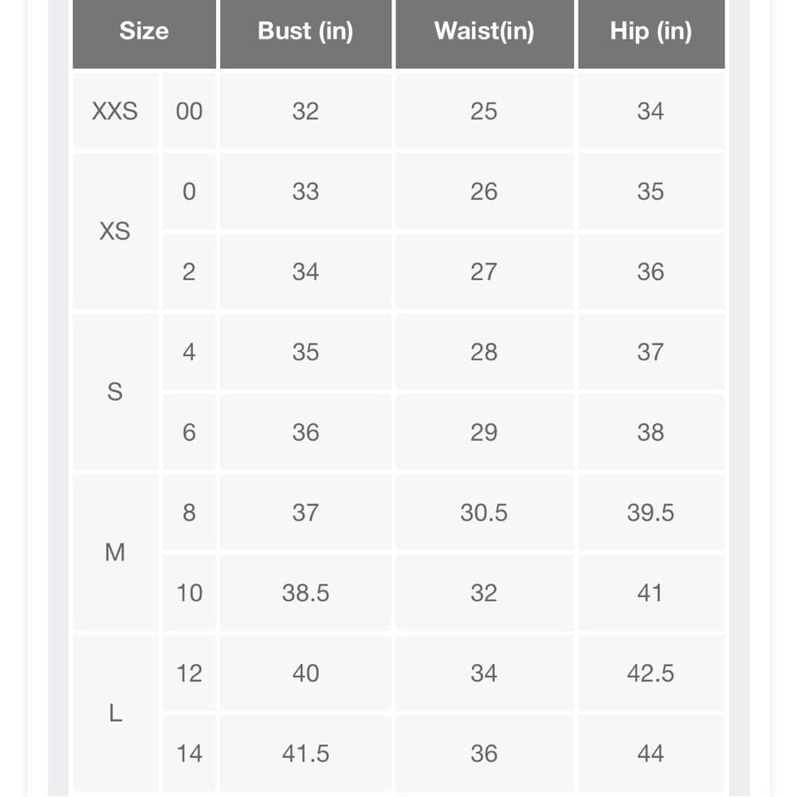This screenshot has width=797, height=797.
Task: Click the Bust (in) column header
Action: [305, 32]
